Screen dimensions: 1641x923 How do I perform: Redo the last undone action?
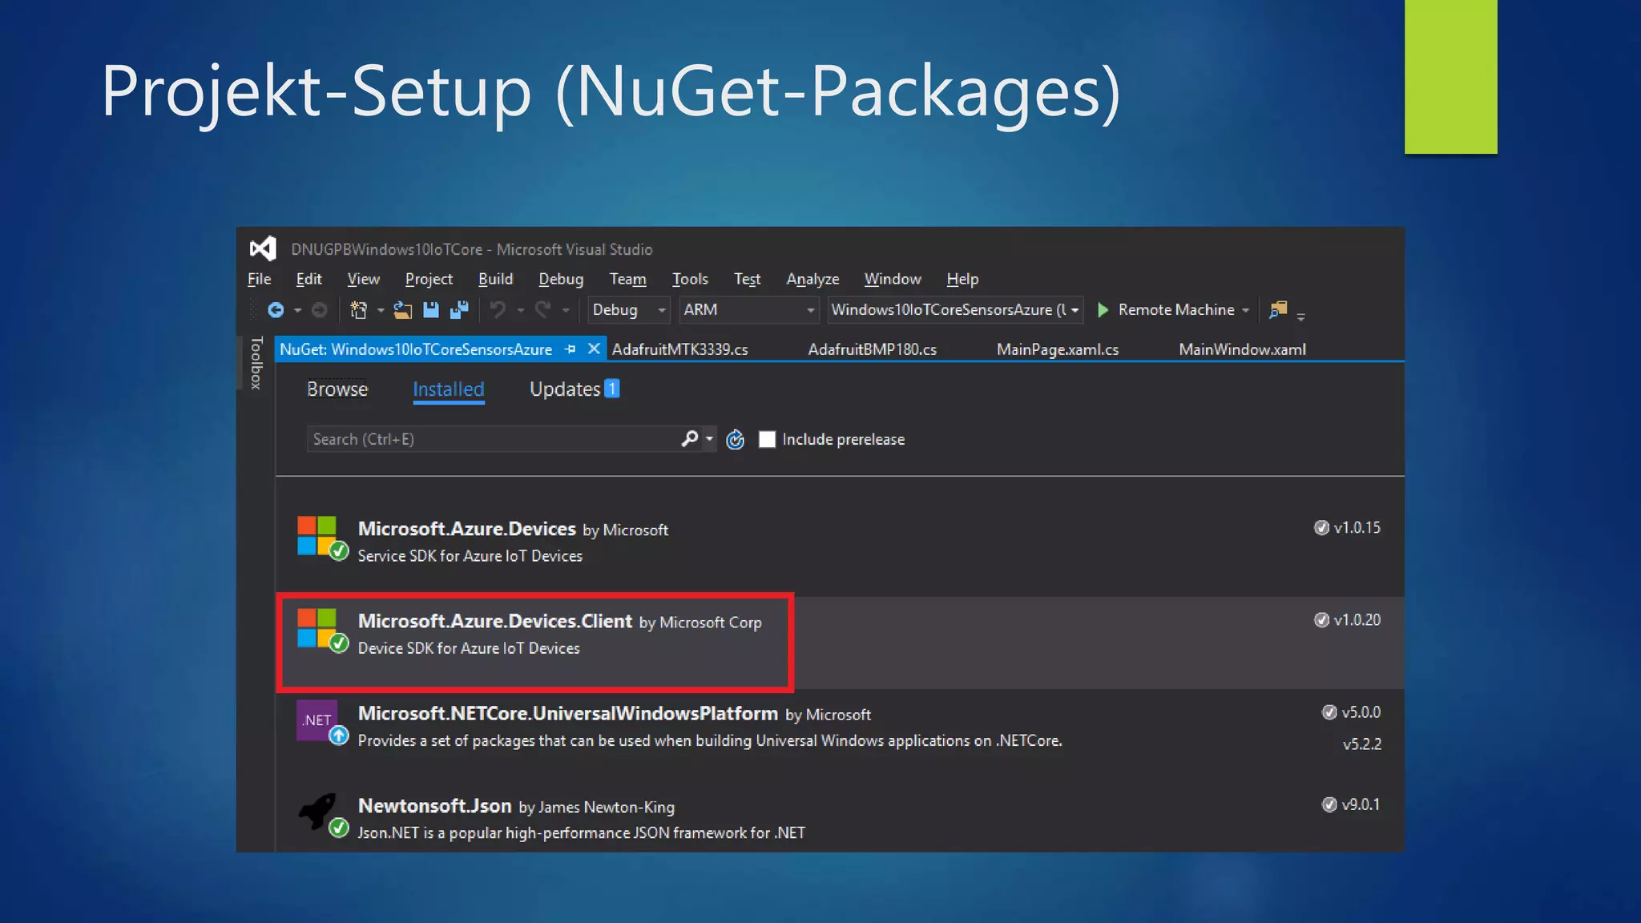coord(542,309)
